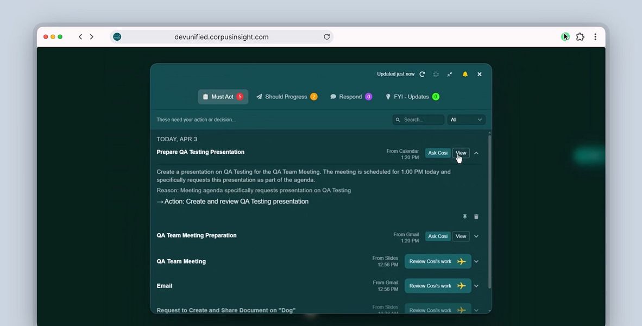Open notifications bell icon

coord(465,74)
